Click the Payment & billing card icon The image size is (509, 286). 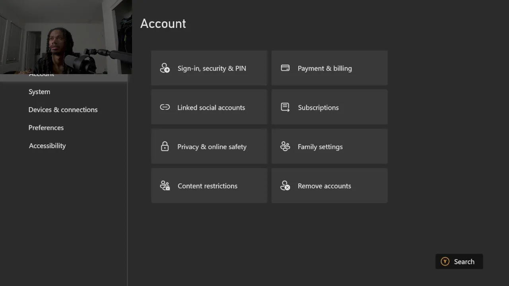click(285, 68)
